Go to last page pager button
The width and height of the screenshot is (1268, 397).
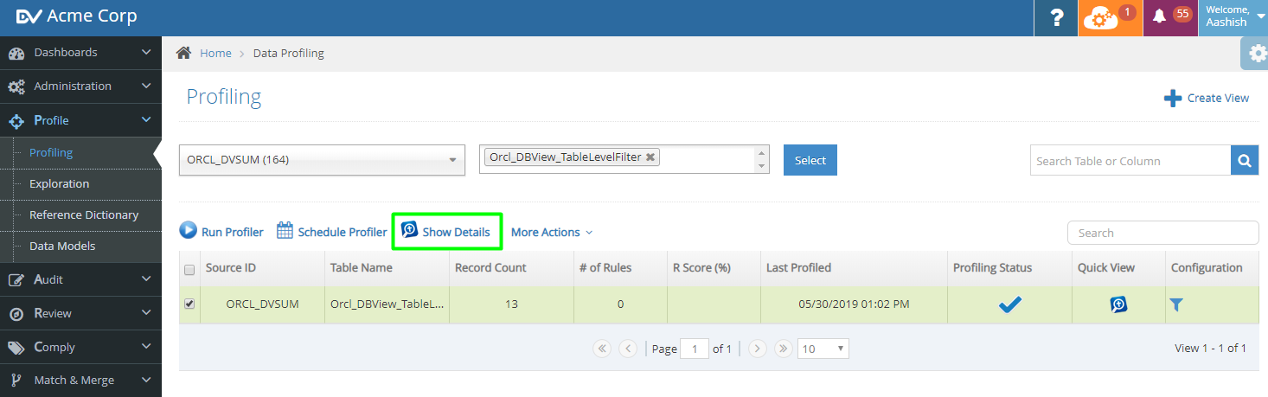click(x=784, y=349)
